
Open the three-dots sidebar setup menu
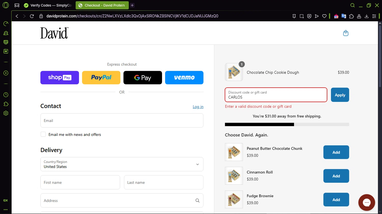point(6,210)
